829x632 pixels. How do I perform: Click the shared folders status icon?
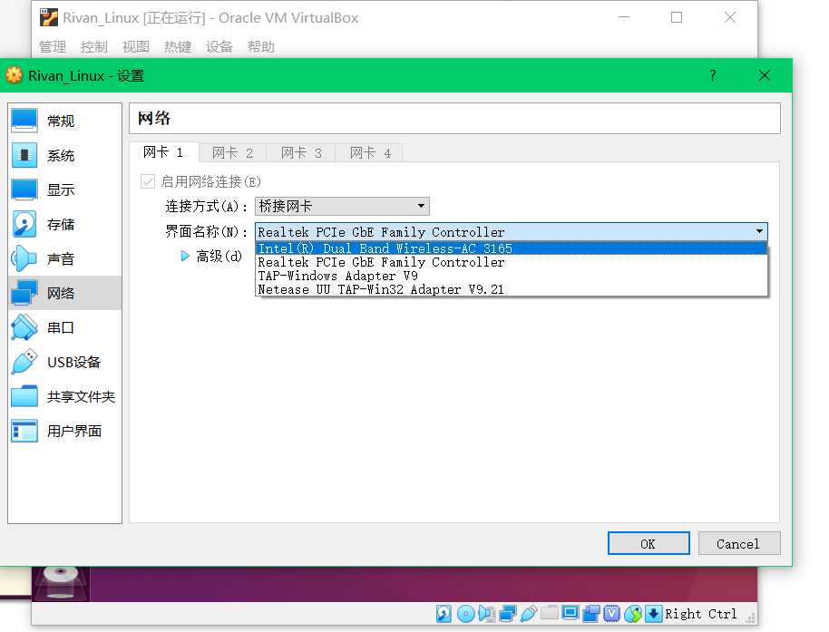(550, 612)
